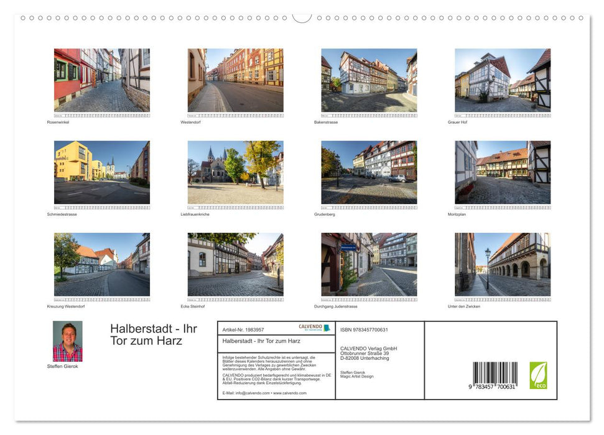Select the Liebfrauenkirche calendar image
The width and height of the screenshot is (604, 435).
pos(235,173)
